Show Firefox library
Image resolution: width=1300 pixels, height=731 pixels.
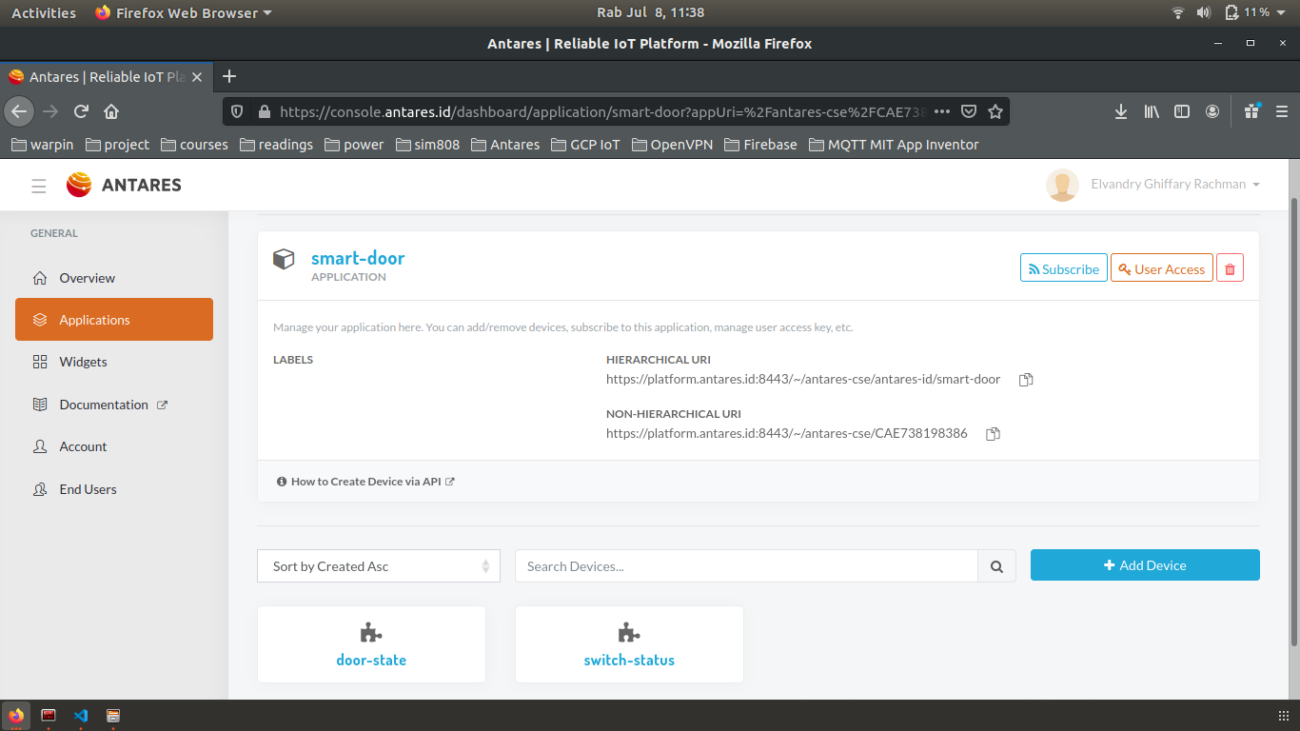[x=1152, y=111]
